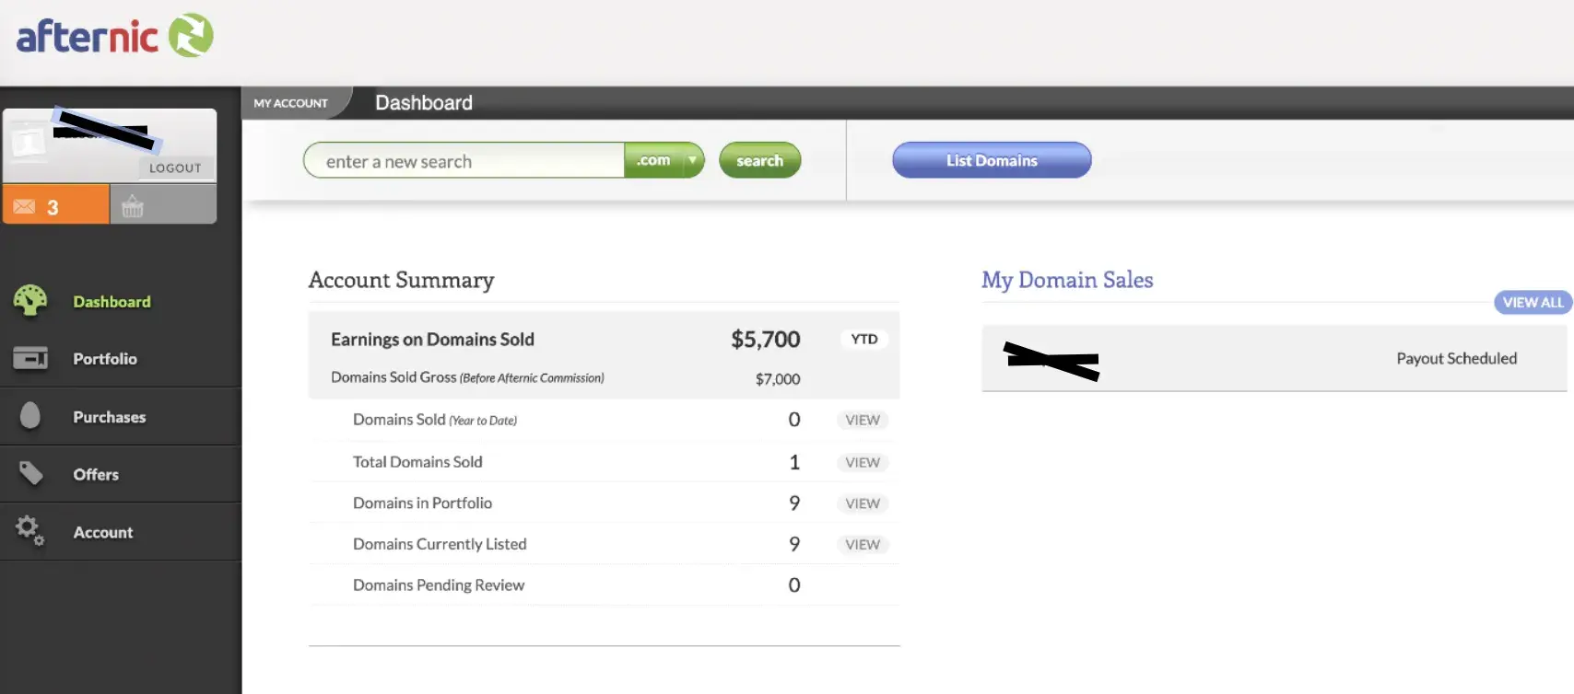View Domains Currently Listed details
The image size is (1574, 694).
click(x=863, y=544)
